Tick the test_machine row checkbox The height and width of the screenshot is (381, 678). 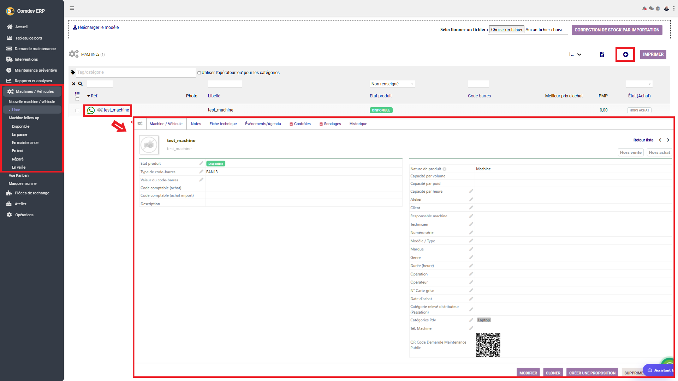click(x=77, y=110)
